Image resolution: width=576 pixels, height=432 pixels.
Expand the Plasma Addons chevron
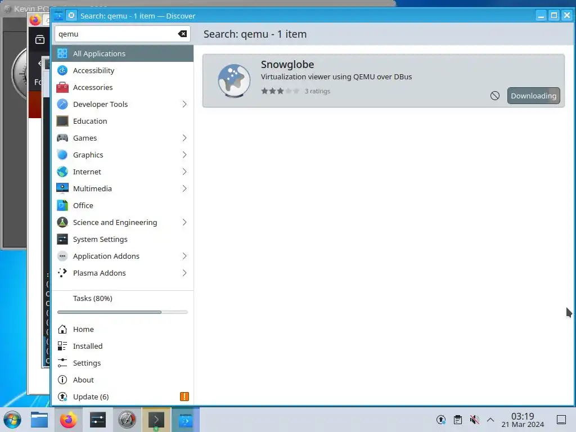click(x=184, y=273)
